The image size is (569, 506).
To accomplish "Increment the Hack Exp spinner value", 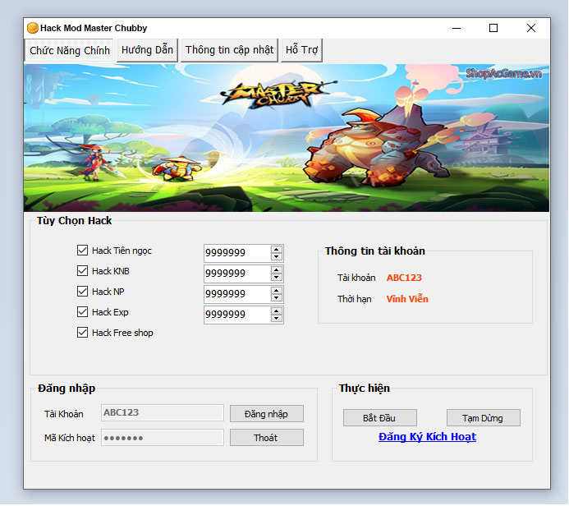I will [x=277, y=311].
